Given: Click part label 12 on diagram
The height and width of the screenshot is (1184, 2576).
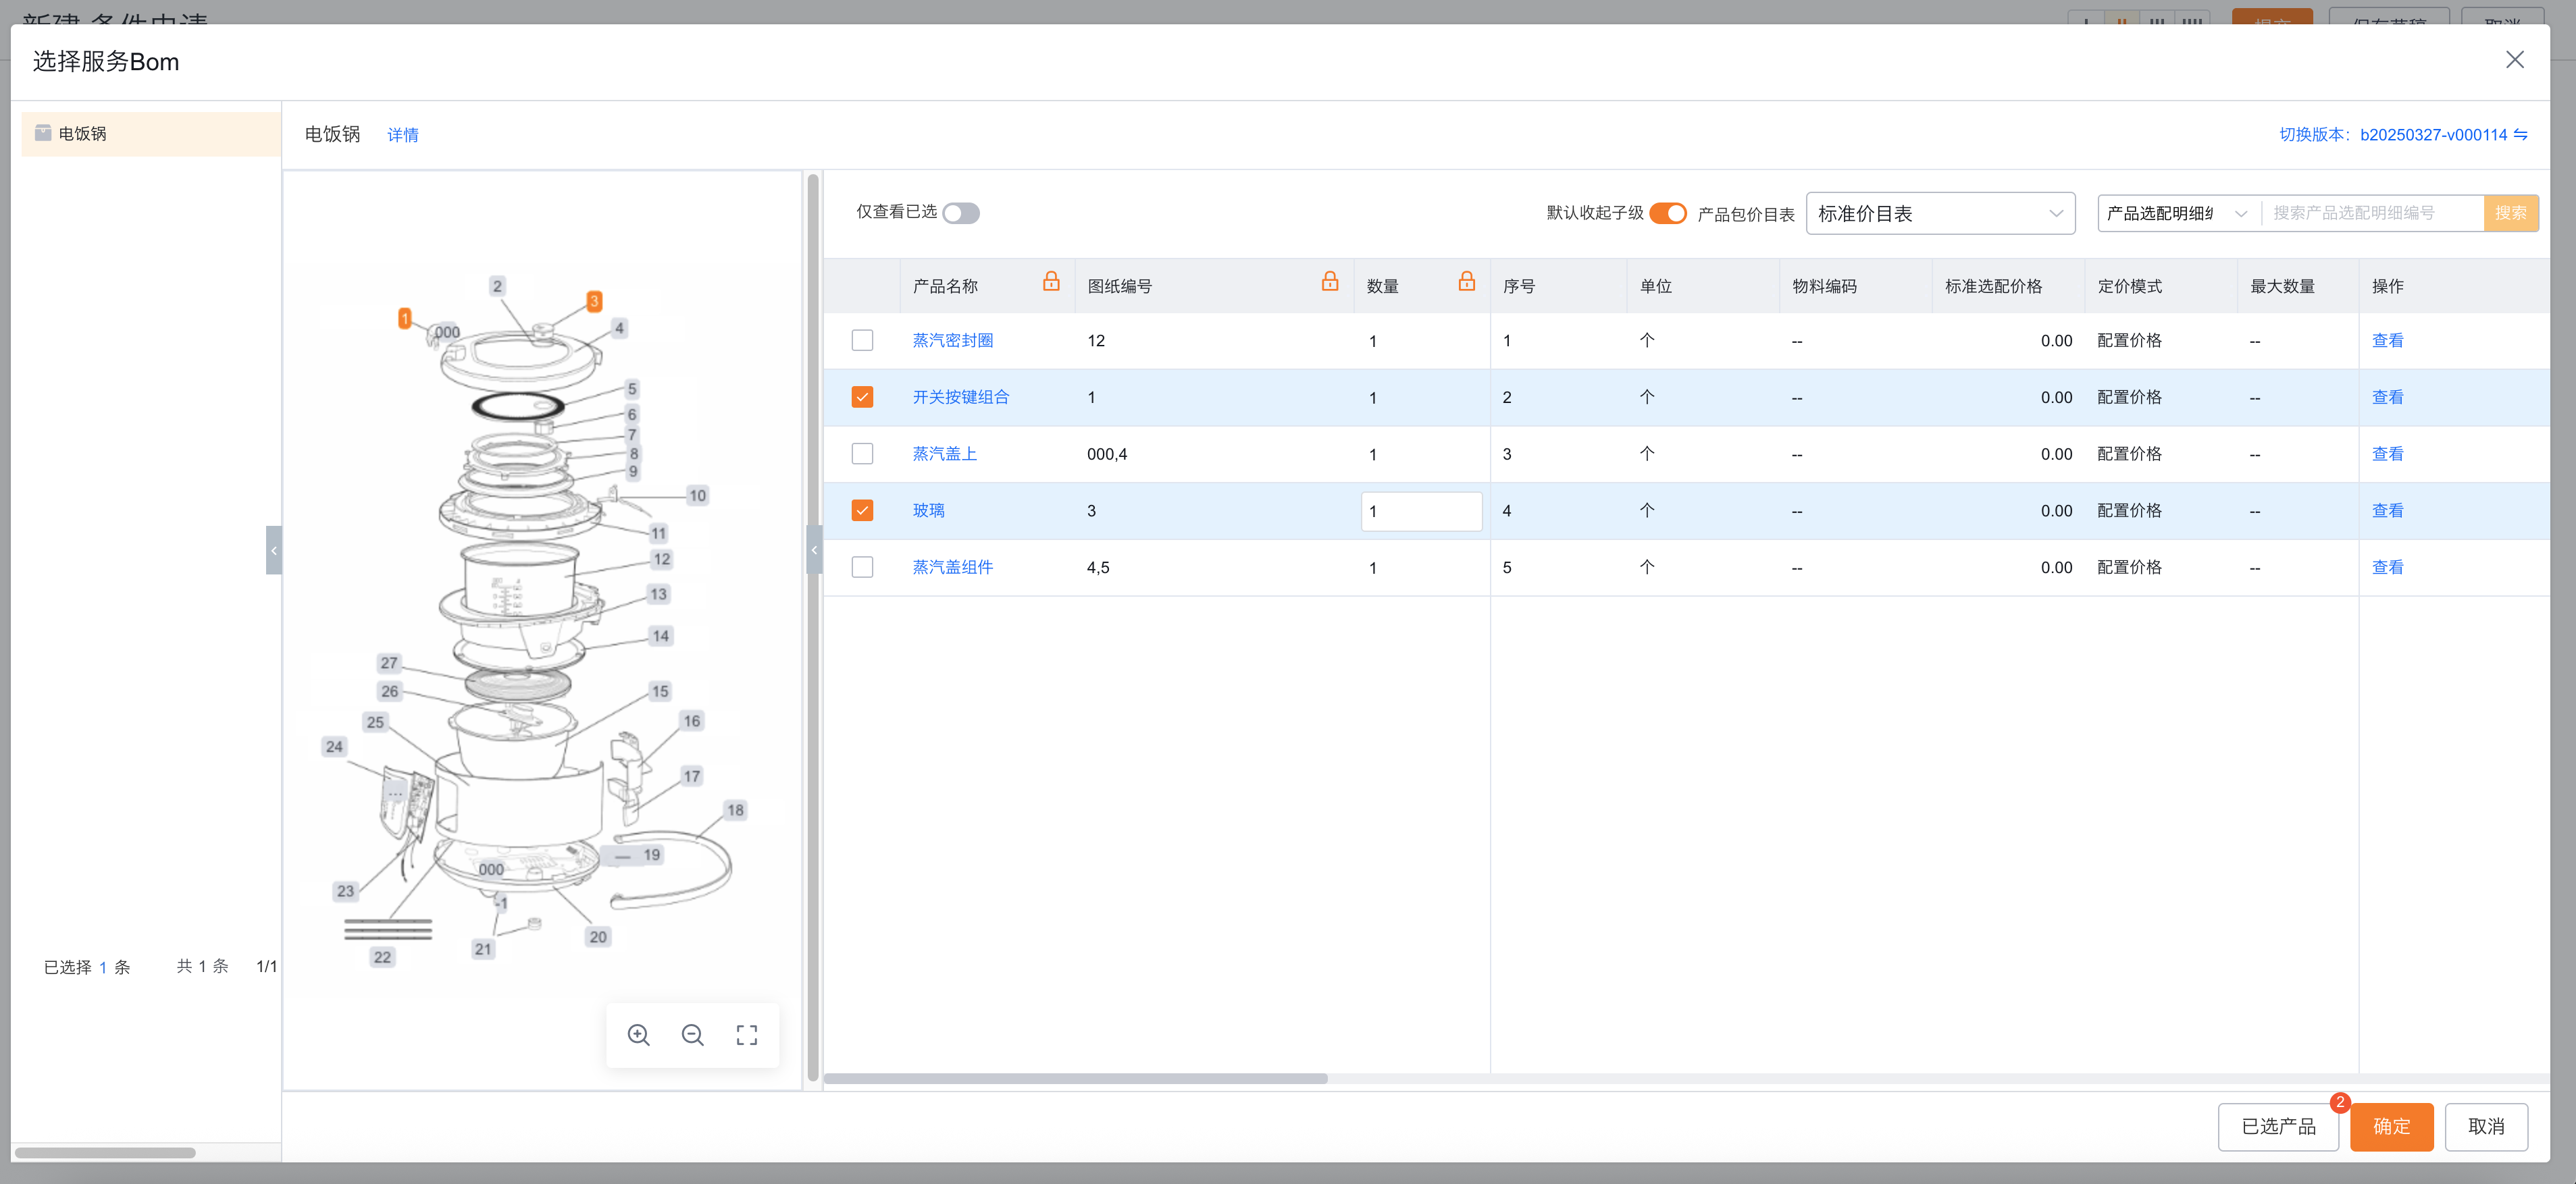Looking at the screenshot, I should click(661, 560).
